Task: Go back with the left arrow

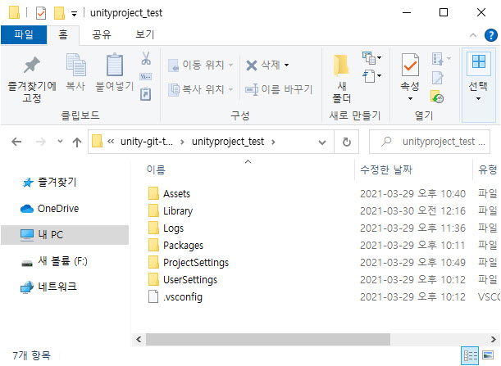Action: (16, 142)
